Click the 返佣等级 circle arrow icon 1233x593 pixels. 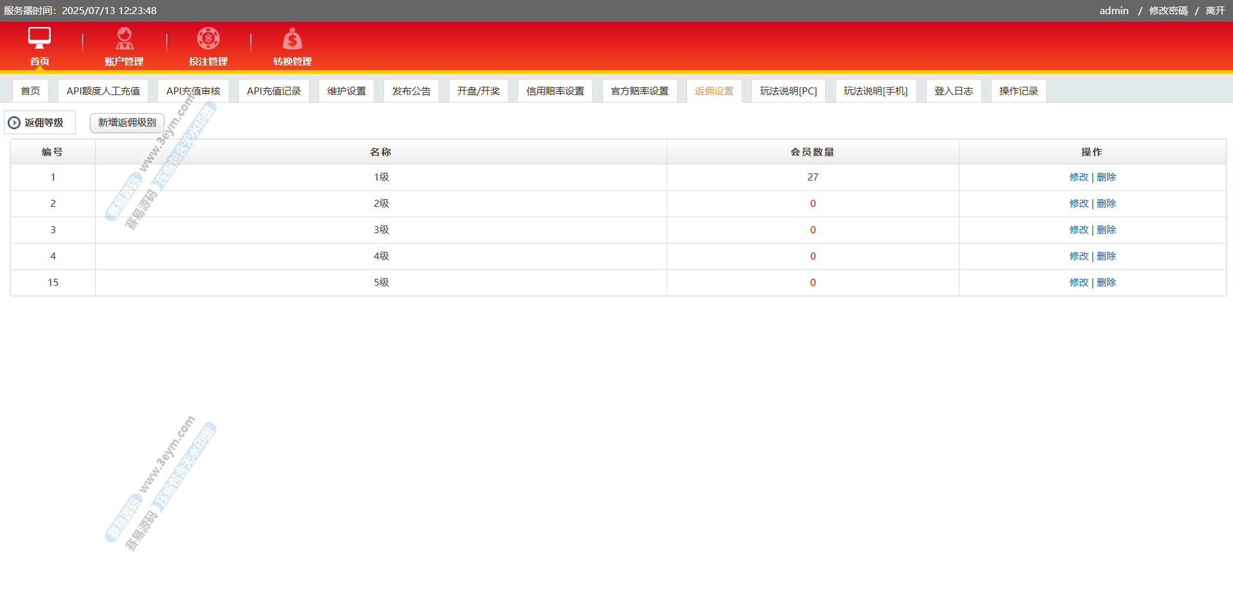(14, 123)
